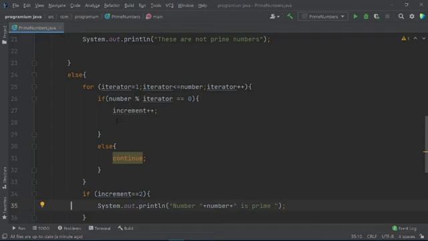This screenshot has width=428, height=241.
Task: Click the highlighted 'continue' keyword on line 31
Action: (x=128, y=158)
